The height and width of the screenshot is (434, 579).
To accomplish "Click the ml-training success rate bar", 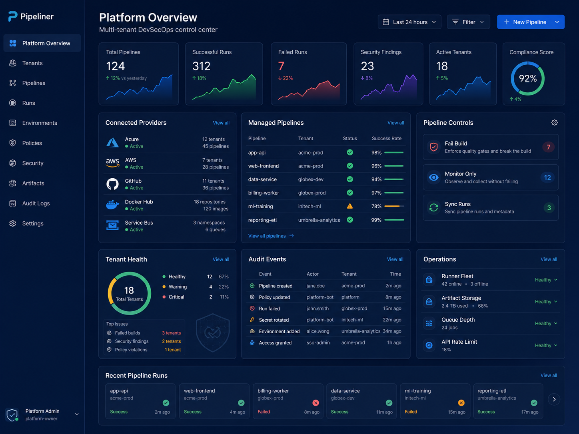I will (x=394, y=206).
